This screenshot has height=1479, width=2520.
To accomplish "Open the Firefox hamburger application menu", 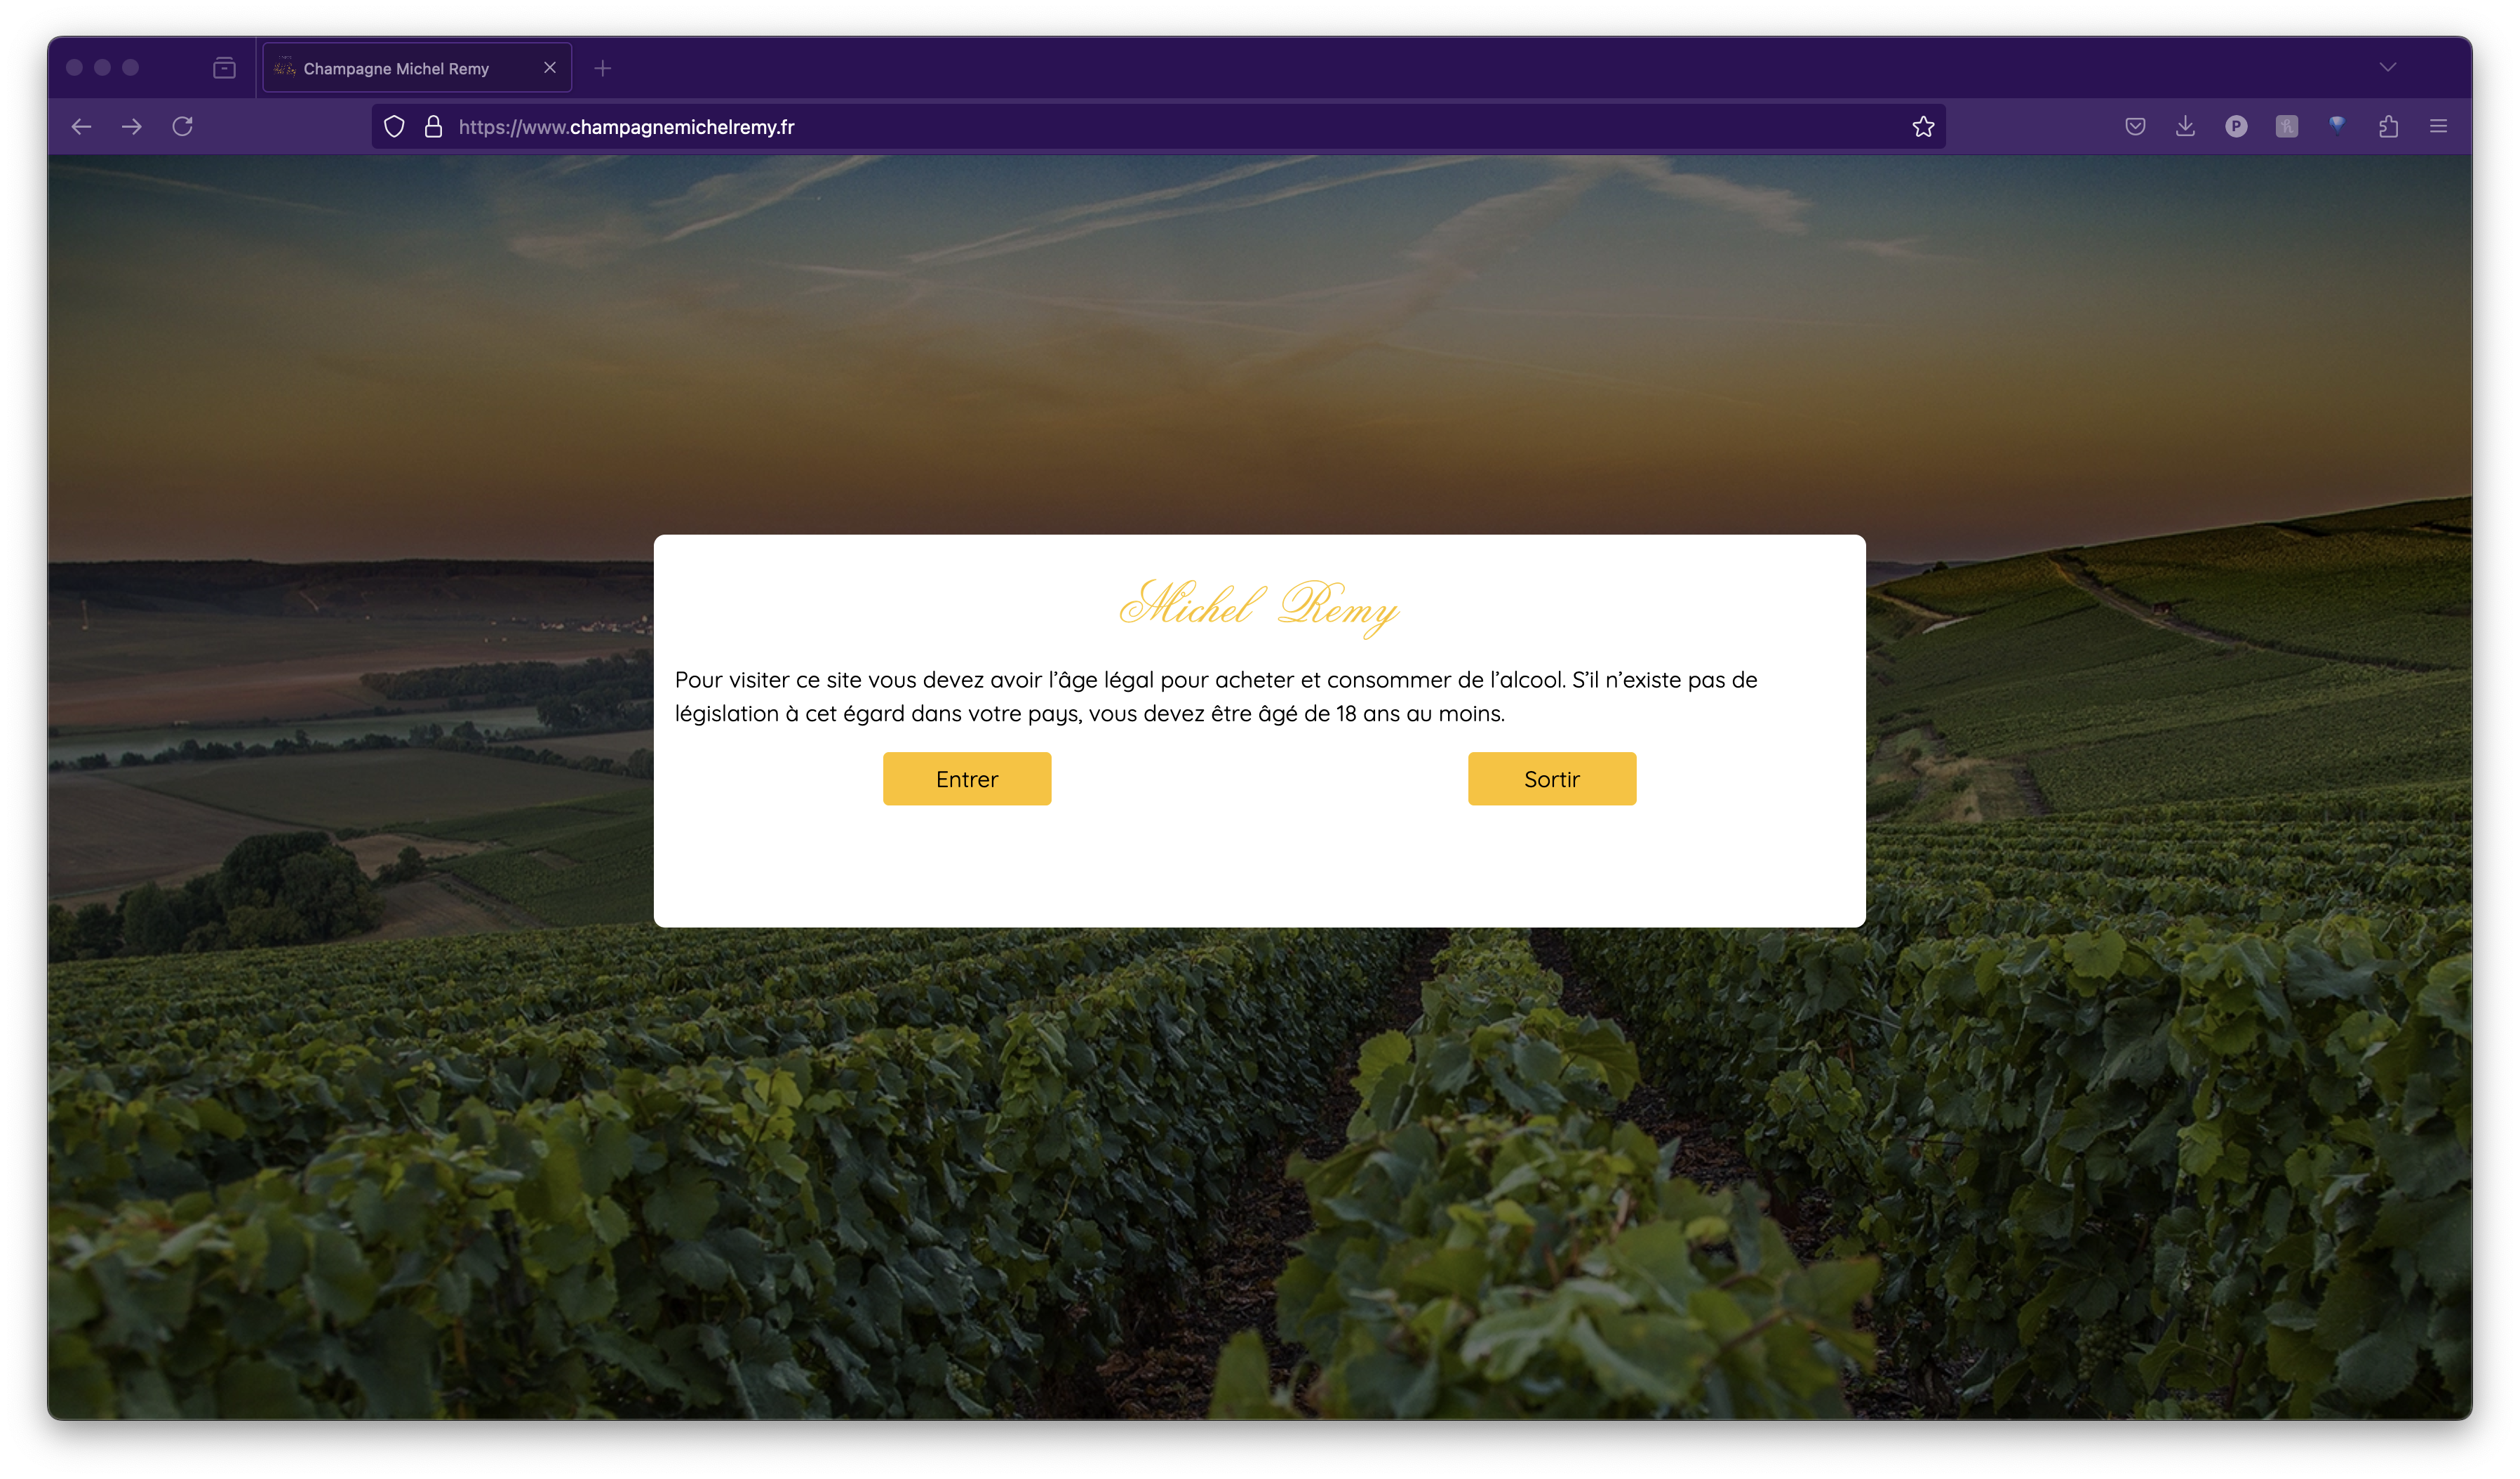I will [2438, 127].
